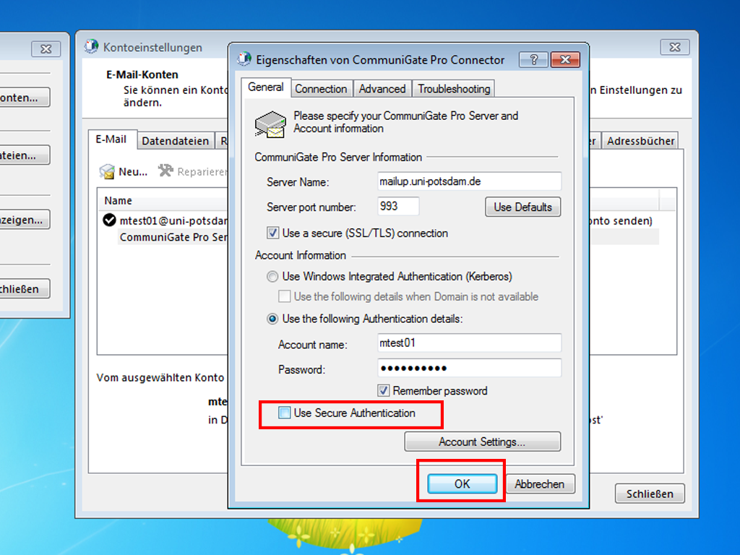Click the Neu... new account envelope icon
Viewport: 740px width, 555px height.
pyautogui.click(x=107, y=171)
